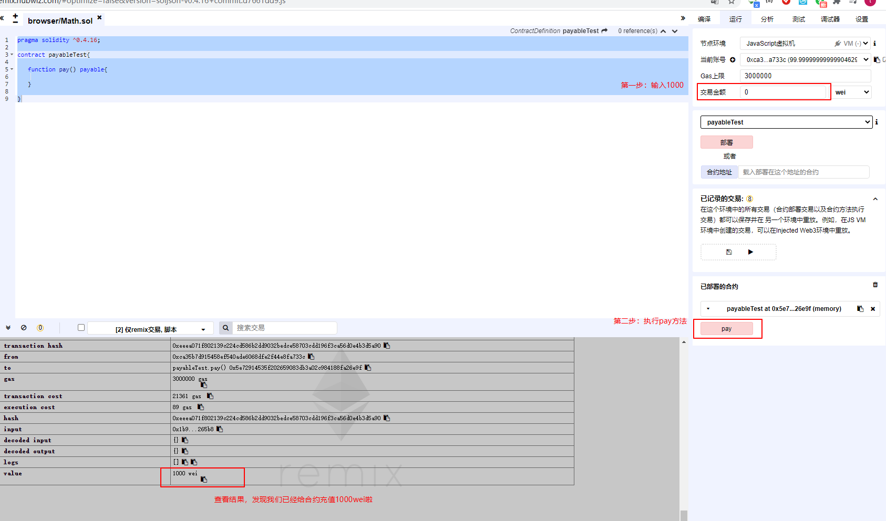Create a new file with plus icon
Viewport: 886px width, 521px height.
click(15, 15)
